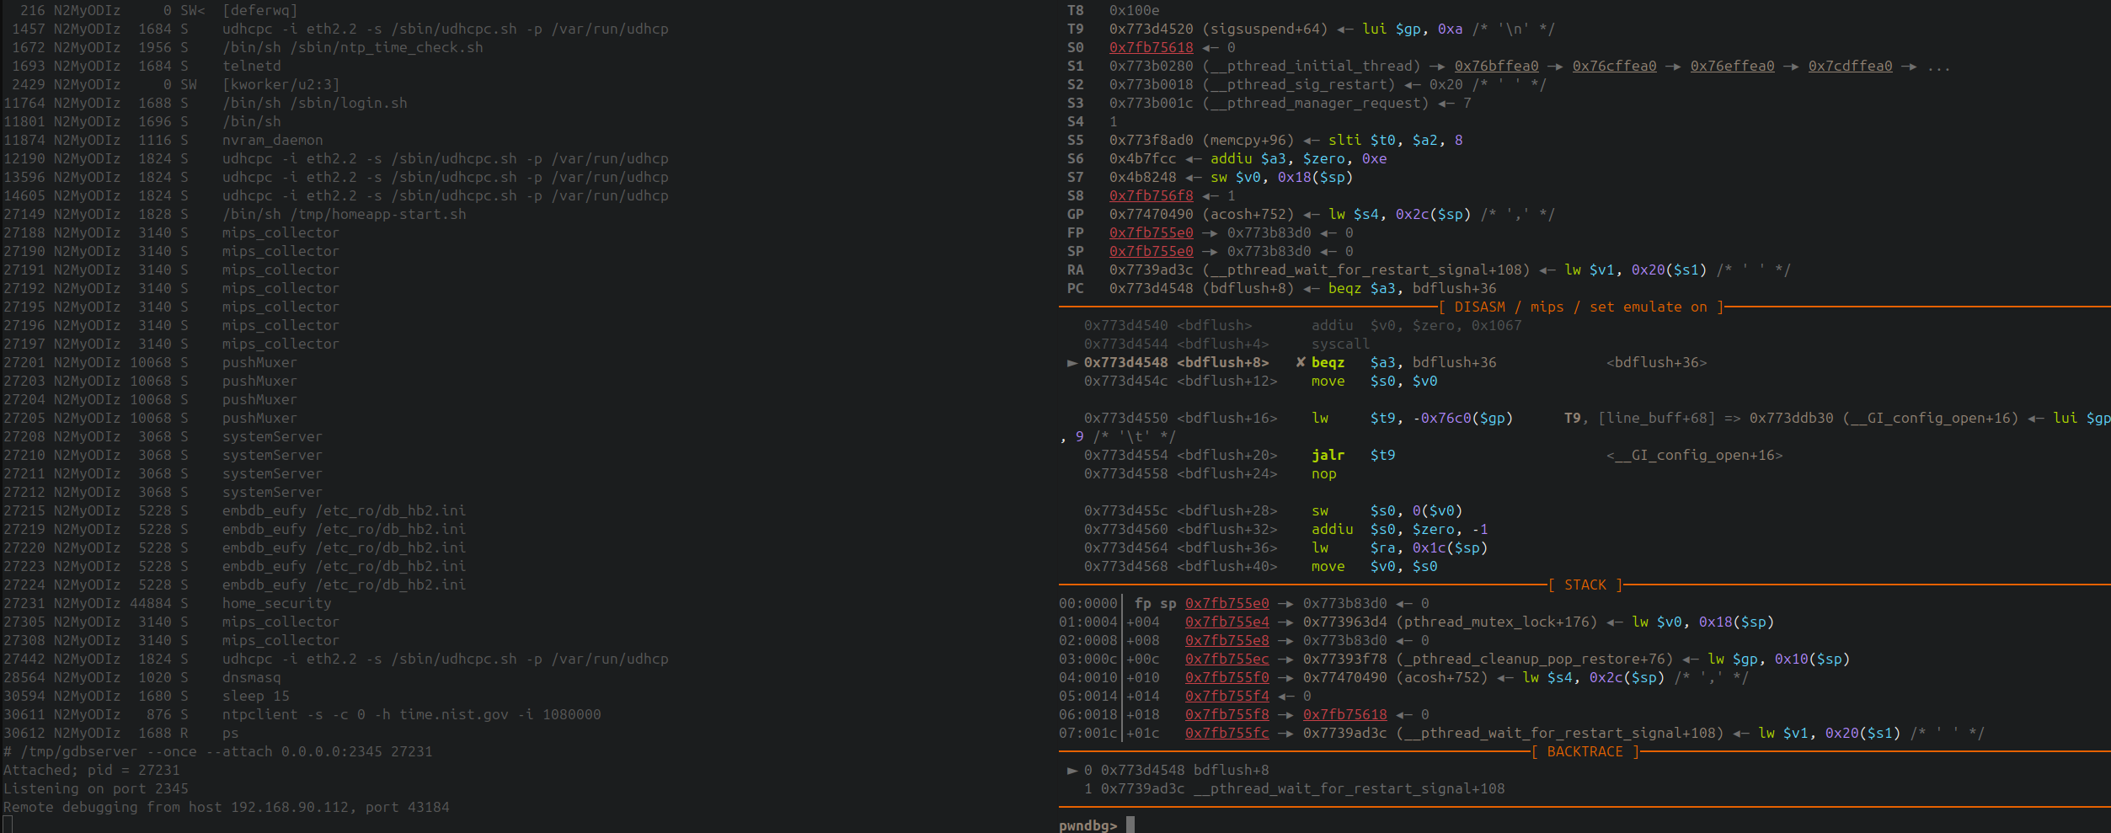The width and height of the screenshot is (2111, 833).
Task: Click the PC register value 0x773d4548
Action: (1152, 288)
